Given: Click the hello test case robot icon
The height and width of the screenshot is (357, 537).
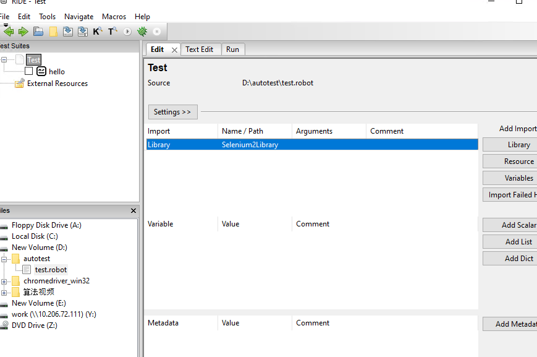Looking at the screenshot, I should 41,71.
